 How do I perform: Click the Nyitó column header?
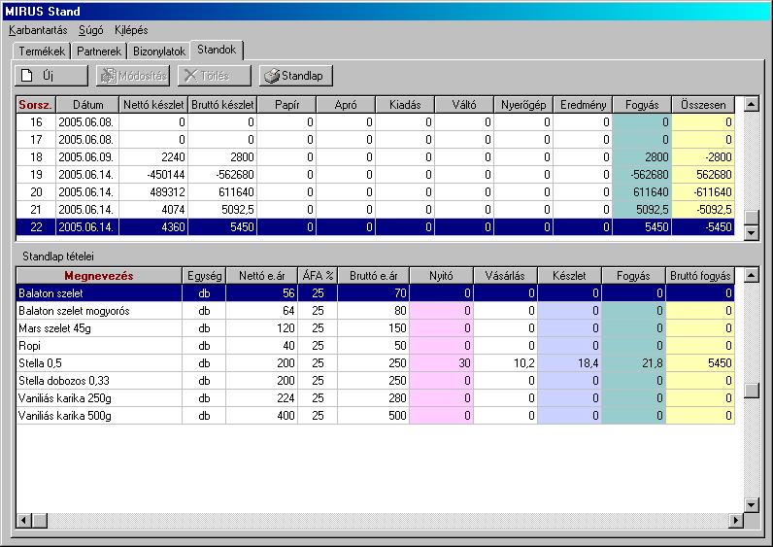(x=441, y=276)
